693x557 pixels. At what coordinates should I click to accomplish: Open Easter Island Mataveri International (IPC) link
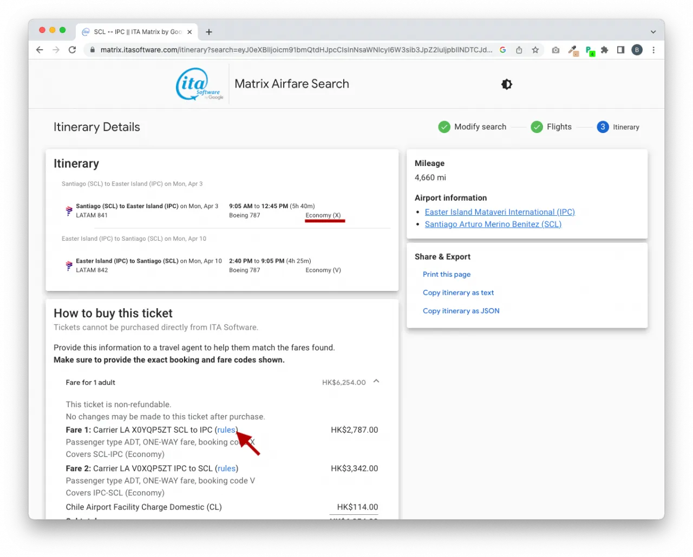500,212
